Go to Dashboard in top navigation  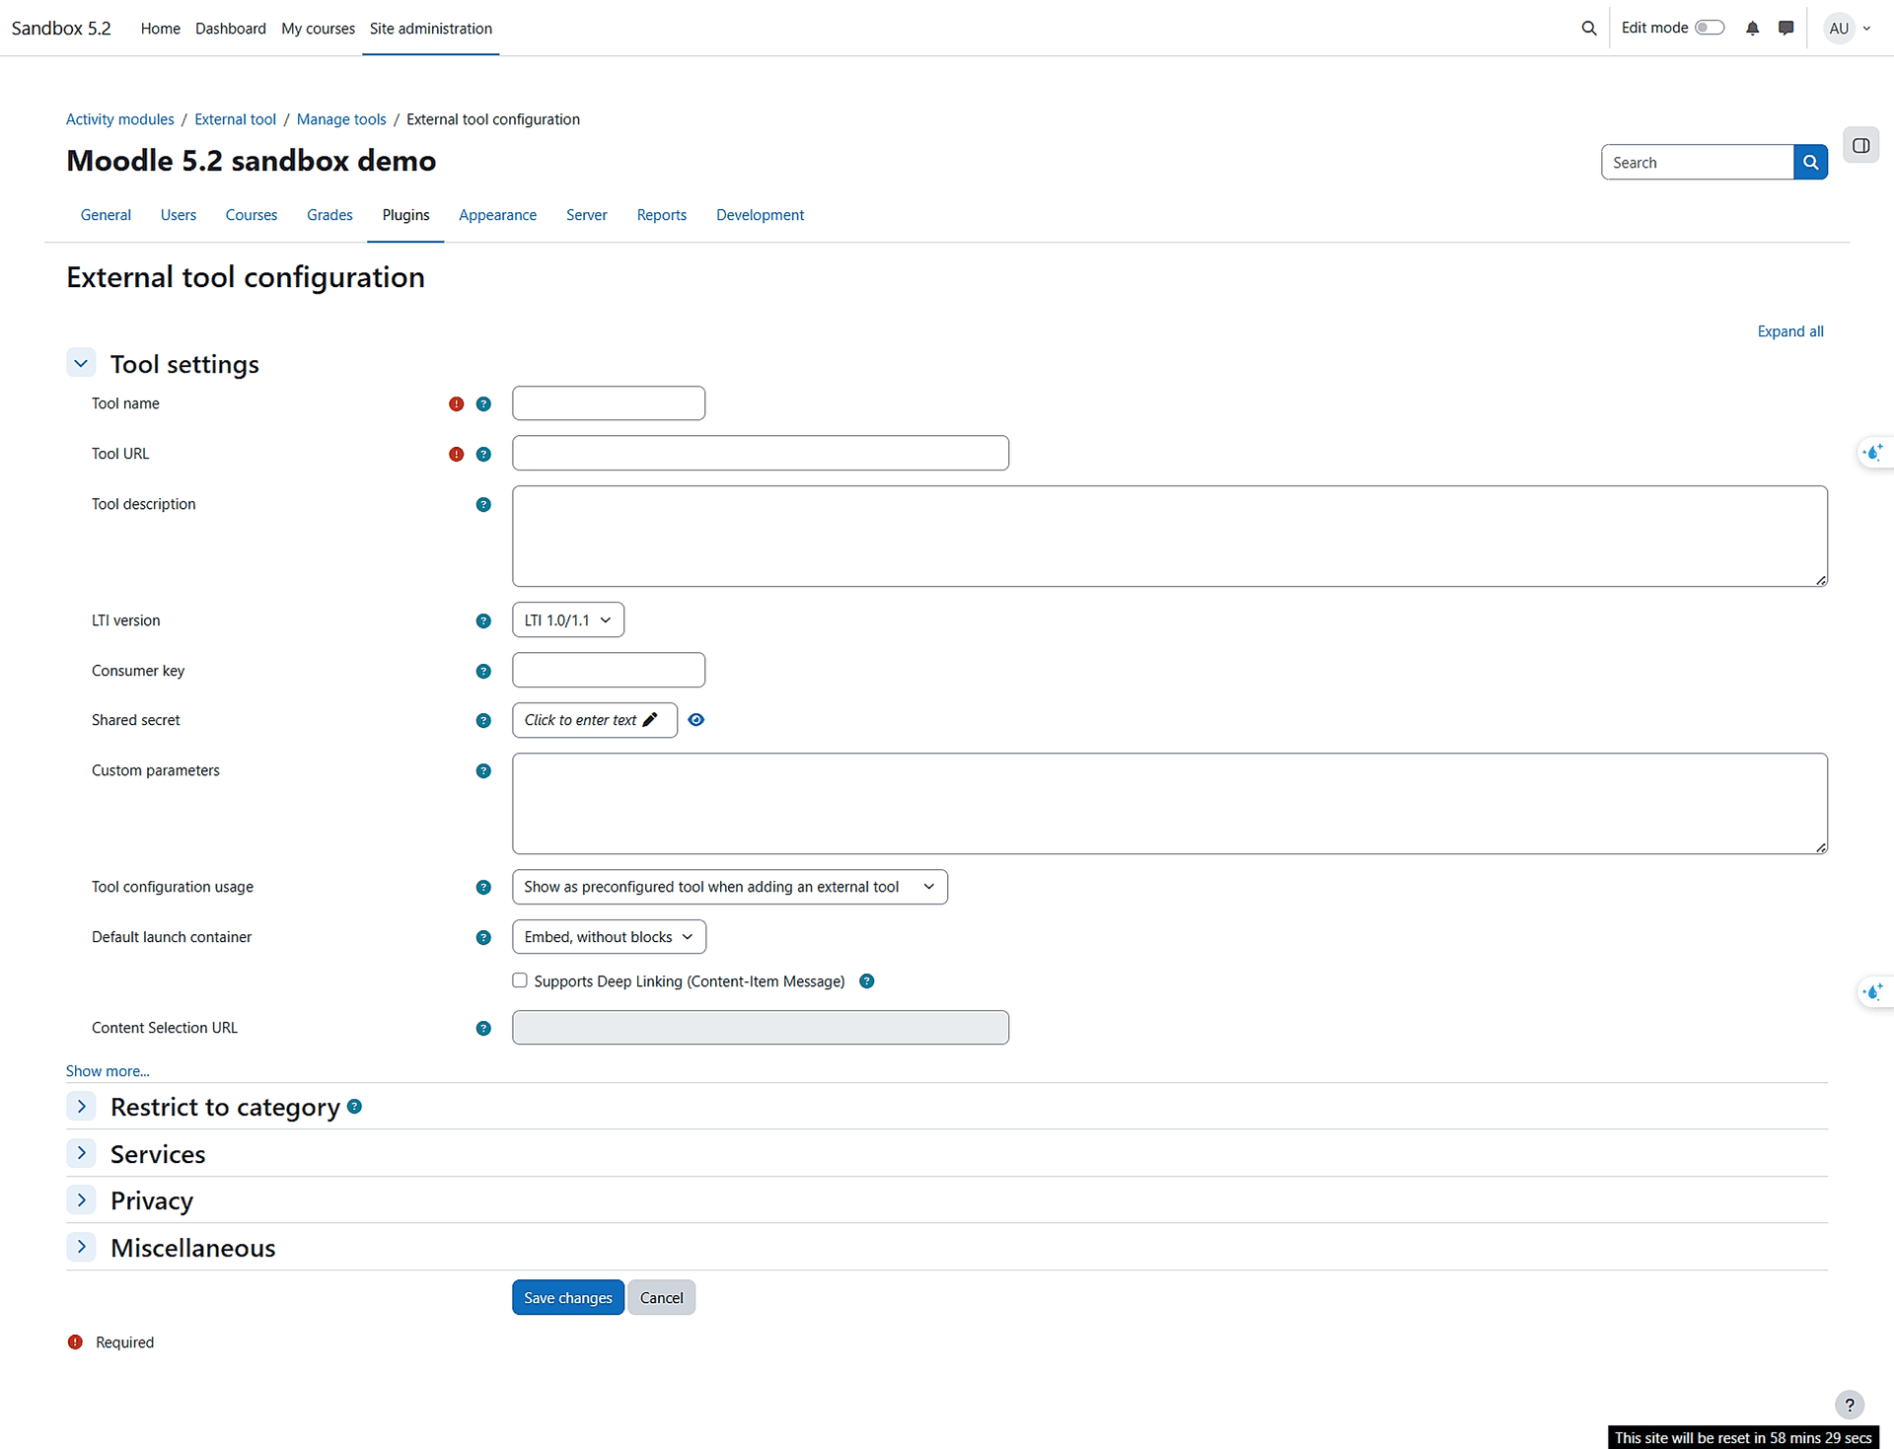pos(231,28)
